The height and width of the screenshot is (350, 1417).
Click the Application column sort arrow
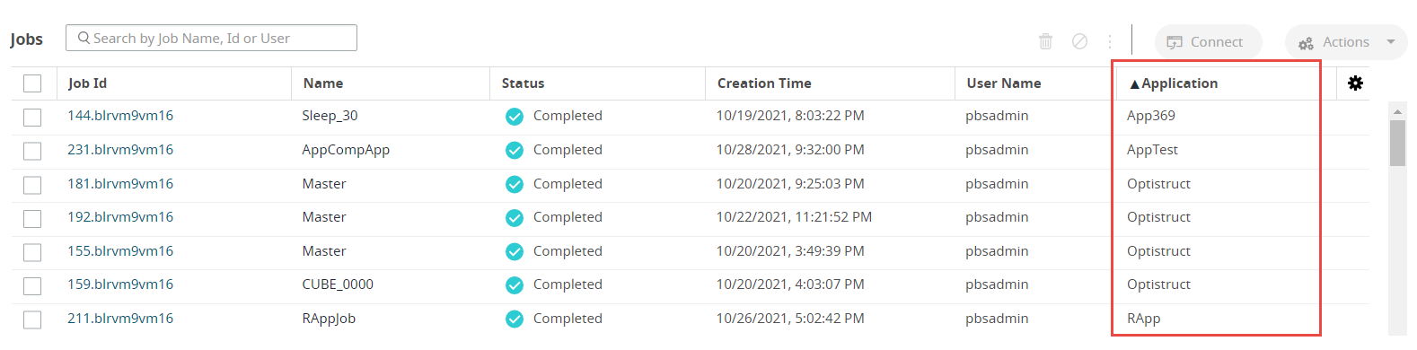1135,84
